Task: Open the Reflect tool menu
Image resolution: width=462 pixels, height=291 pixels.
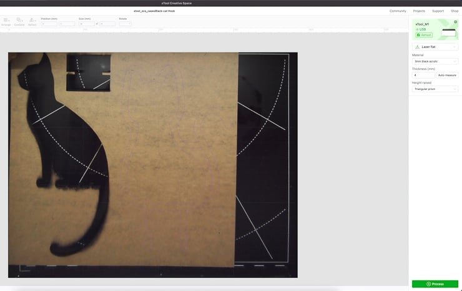Action: [32, 21]
